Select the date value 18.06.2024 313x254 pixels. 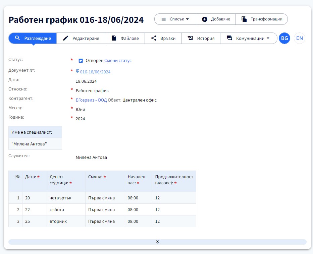86,81
